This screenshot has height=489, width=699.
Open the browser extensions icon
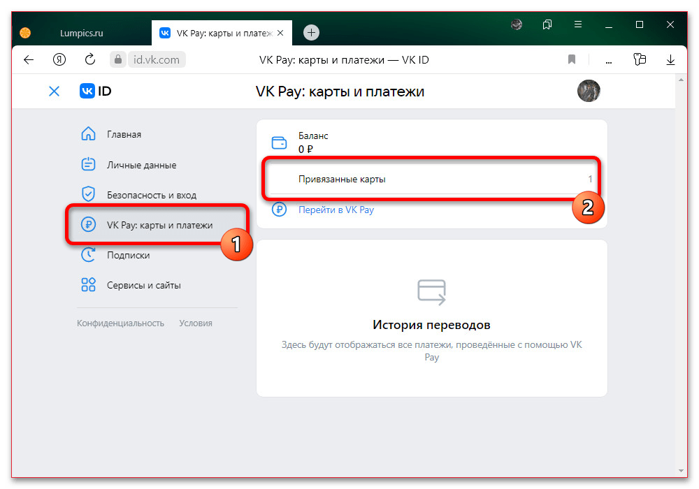pyautogui.click(x=640, y=59)
